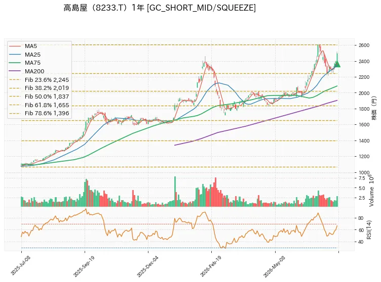Click the Fib 23.6% 2,245 legend entry
Viewport: 381px width, 282px height.
pos(47,80)
